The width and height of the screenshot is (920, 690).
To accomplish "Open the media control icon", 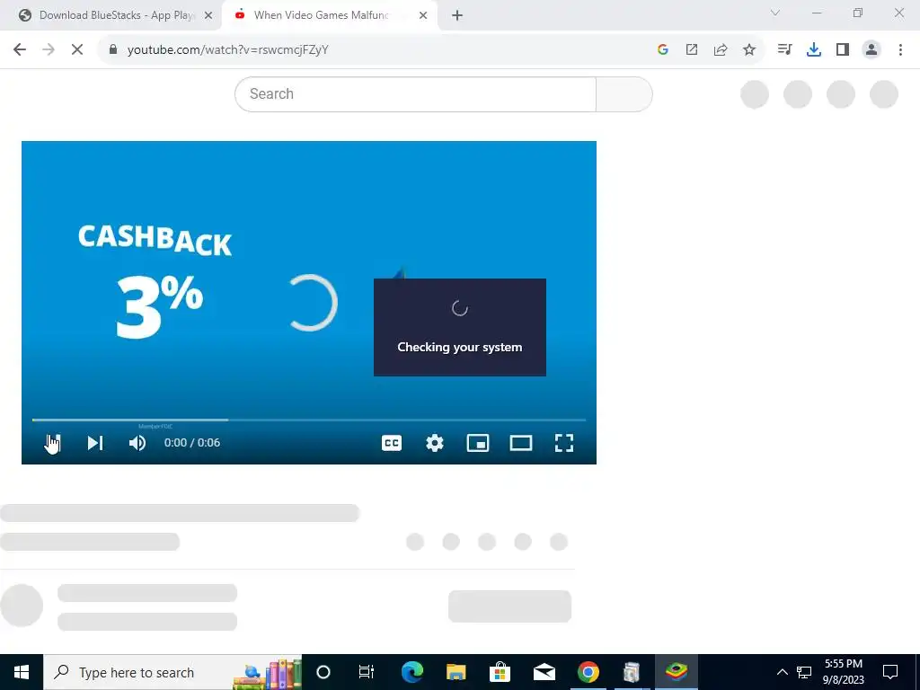I will [x=784, y=50].
